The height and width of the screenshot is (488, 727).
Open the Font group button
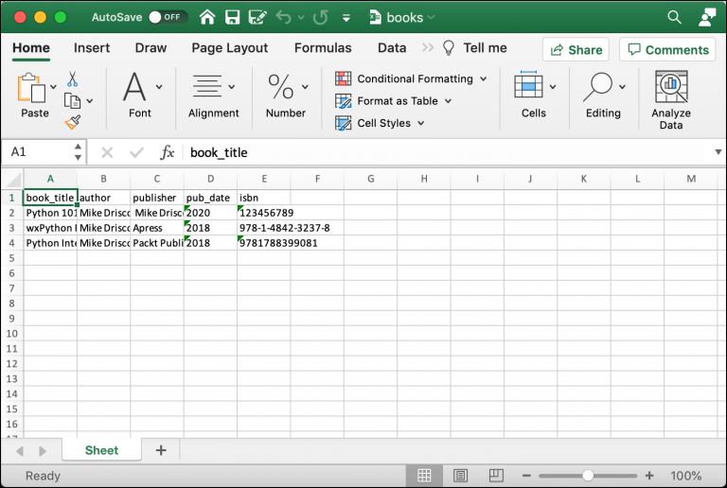(140, 95)
